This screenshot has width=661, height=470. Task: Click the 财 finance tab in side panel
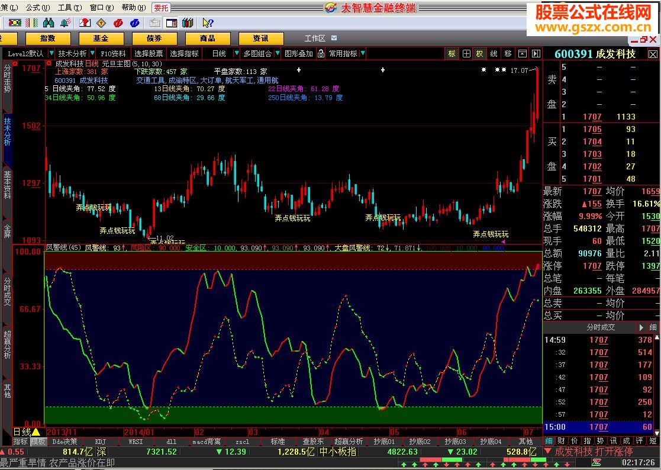pyautogui.click(x=561, y=441)
